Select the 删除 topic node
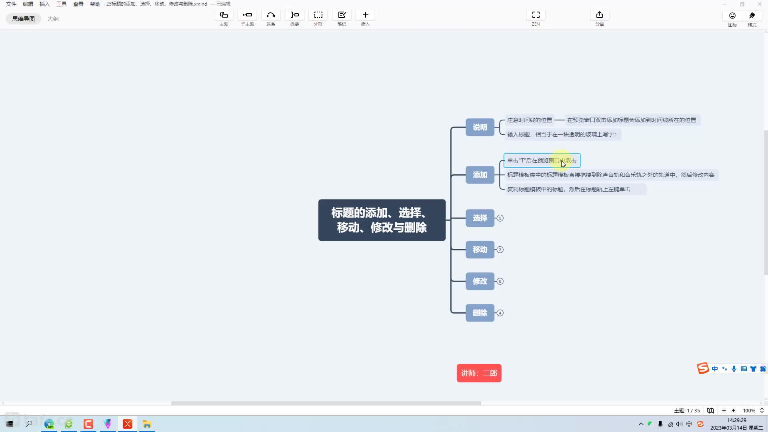 tap(480, 313)
